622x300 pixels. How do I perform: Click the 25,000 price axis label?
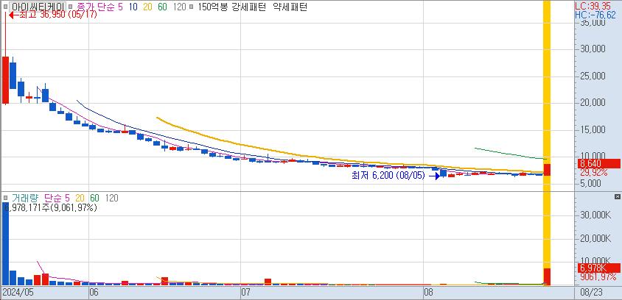593,76
